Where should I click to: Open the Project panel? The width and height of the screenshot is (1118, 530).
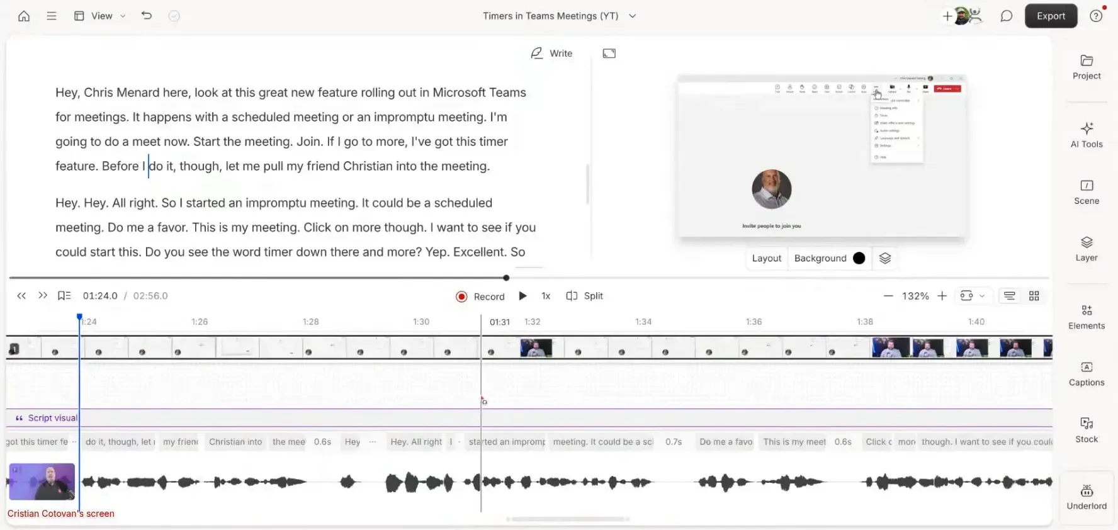click(1087, 67)
